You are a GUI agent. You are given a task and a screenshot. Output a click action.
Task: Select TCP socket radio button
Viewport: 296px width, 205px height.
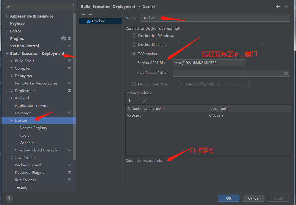coord(134,54)
